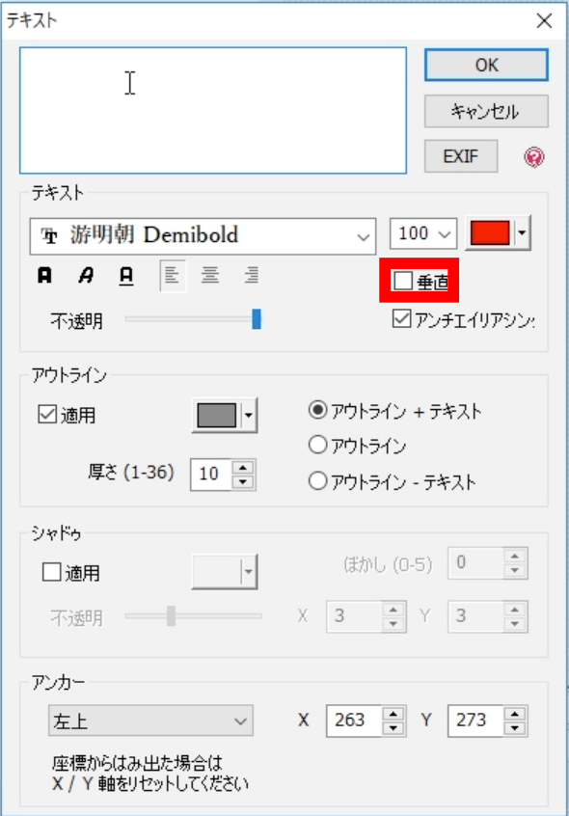
Task: Align text to the right
Action: (251, 275)
